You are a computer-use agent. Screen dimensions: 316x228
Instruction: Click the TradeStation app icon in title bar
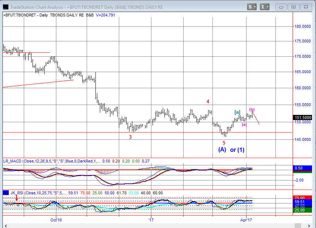pos(5,7)
